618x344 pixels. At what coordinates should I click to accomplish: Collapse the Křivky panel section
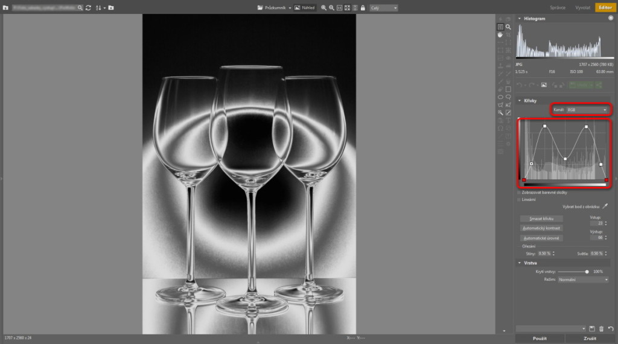(x=520, y=100)
